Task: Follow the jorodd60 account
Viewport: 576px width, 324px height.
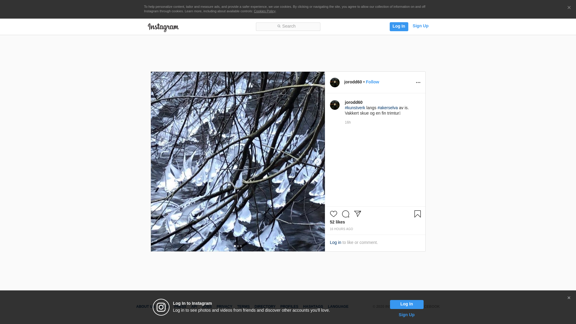Action: (372, 82)
